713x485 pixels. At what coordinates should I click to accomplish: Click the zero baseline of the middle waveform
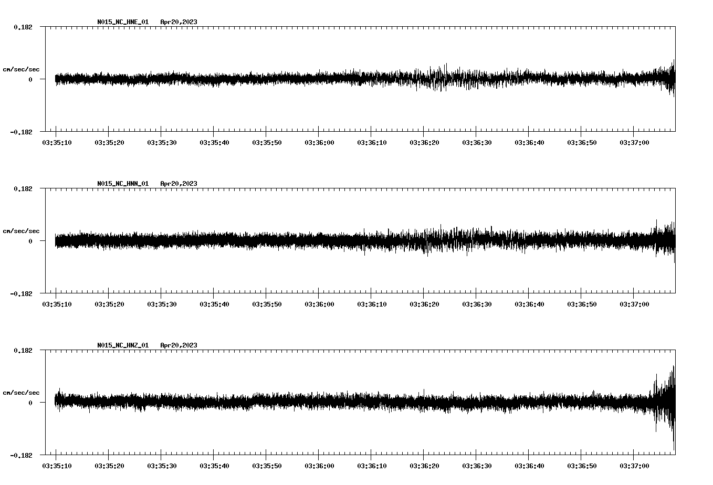point(315,240)
